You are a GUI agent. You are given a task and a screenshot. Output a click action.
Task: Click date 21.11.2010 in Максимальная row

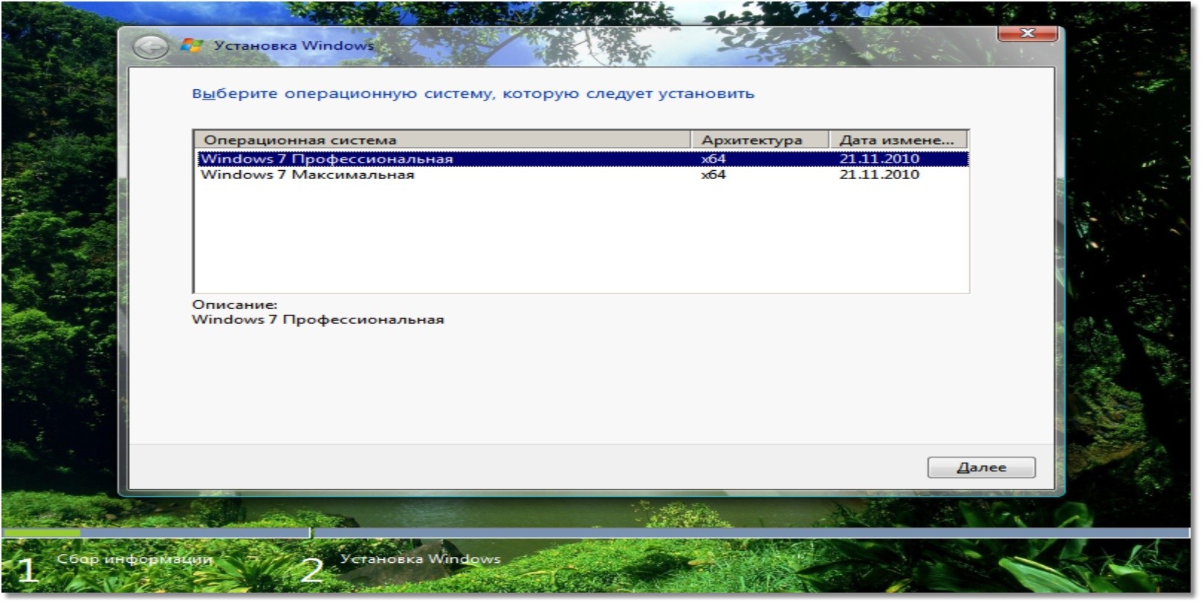879,175
